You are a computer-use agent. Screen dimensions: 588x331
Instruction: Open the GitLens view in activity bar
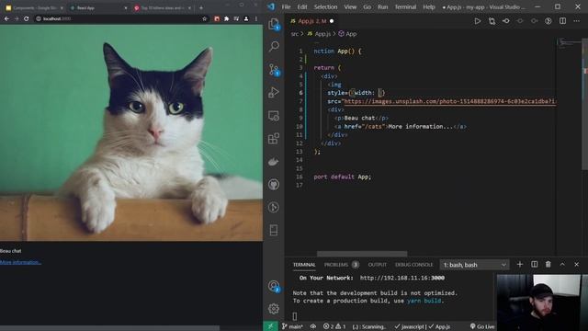click(x=274, y=207)
